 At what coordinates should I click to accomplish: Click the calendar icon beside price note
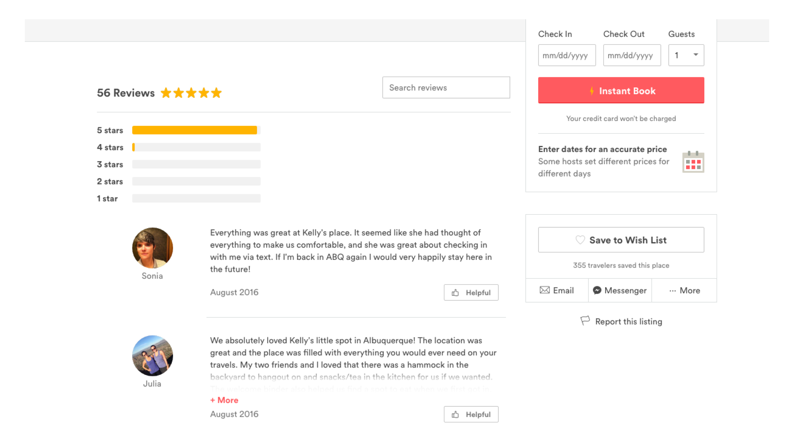(x=693, y=162)
